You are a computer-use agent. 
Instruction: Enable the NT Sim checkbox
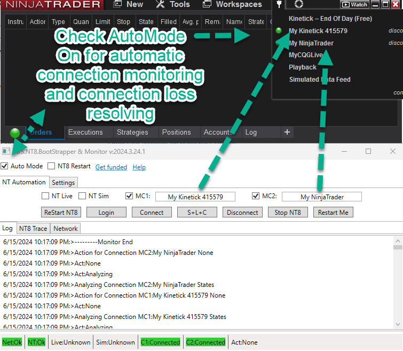pyautogui.click(x=82, y=196)
